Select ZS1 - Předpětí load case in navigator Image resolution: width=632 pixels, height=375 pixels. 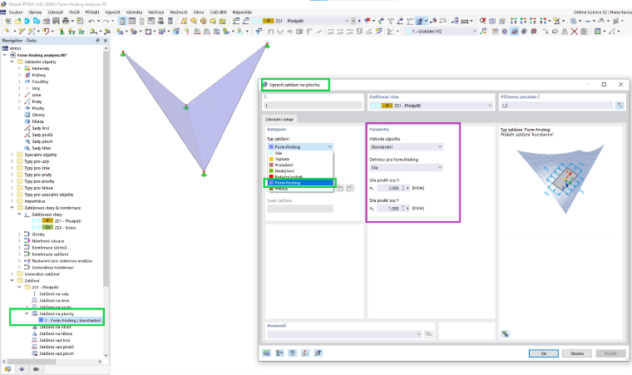(x=67, y=221)
